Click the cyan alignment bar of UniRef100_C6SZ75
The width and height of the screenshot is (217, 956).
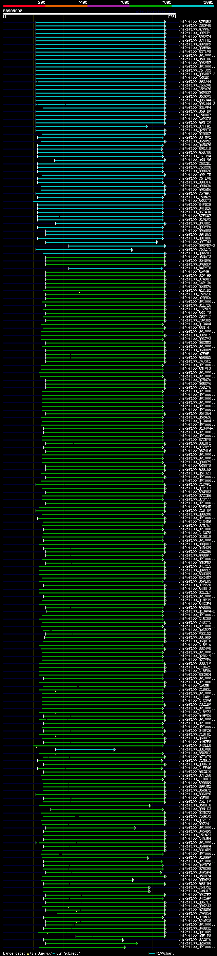click(84, 250)
